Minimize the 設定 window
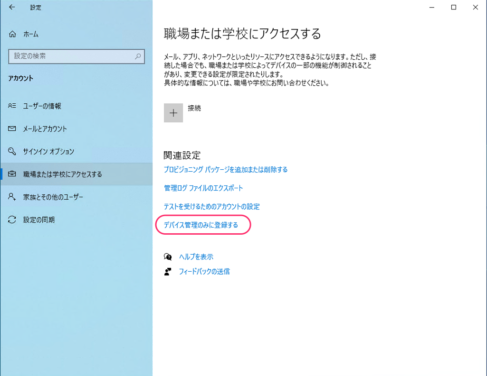This screenshot has width=487, height=376. coord(432,7)
